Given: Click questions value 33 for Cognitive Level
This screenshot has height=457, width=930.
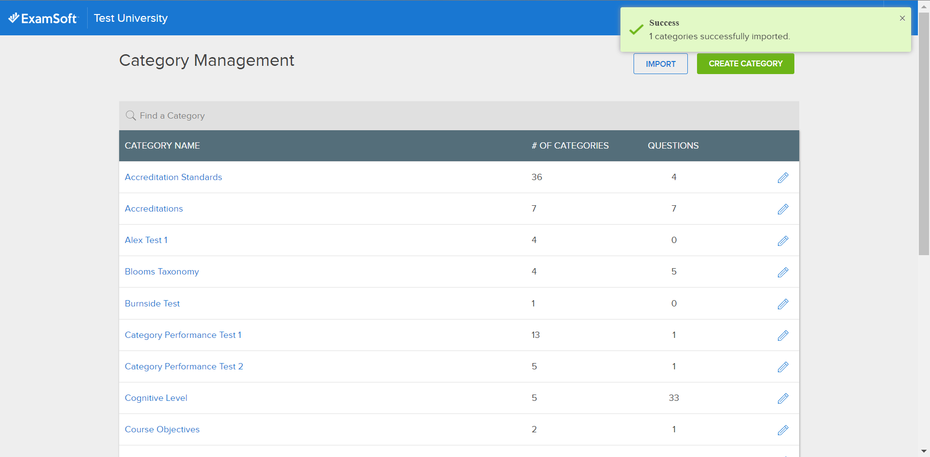Looking at the screenshot, I should point(674,398).
